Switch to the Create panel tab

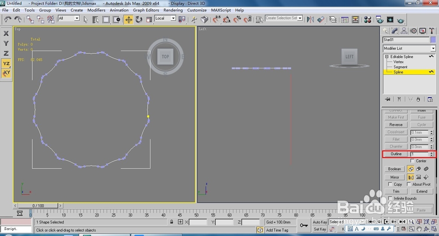coord(386,31)
